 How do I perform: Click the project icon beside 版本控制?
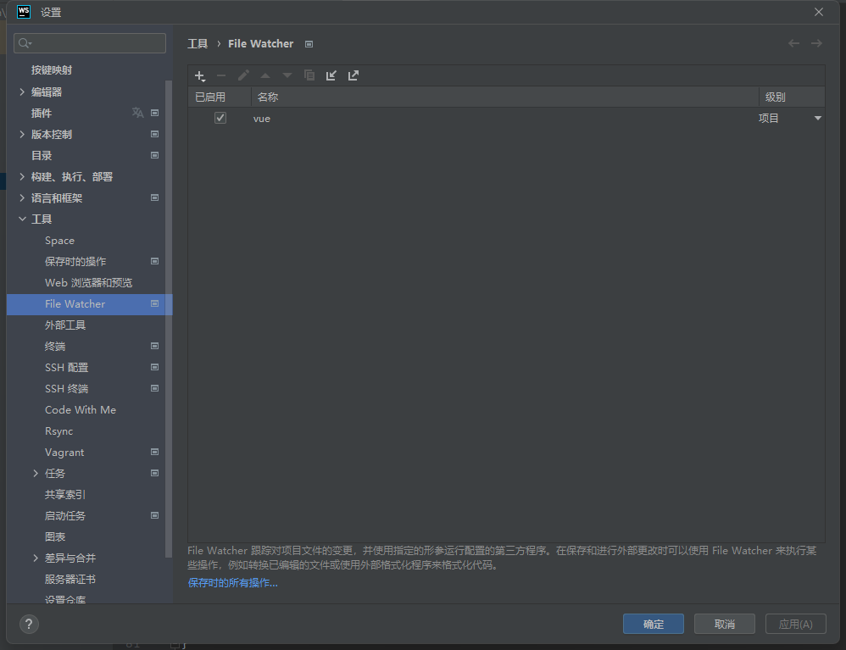(155, 134)
